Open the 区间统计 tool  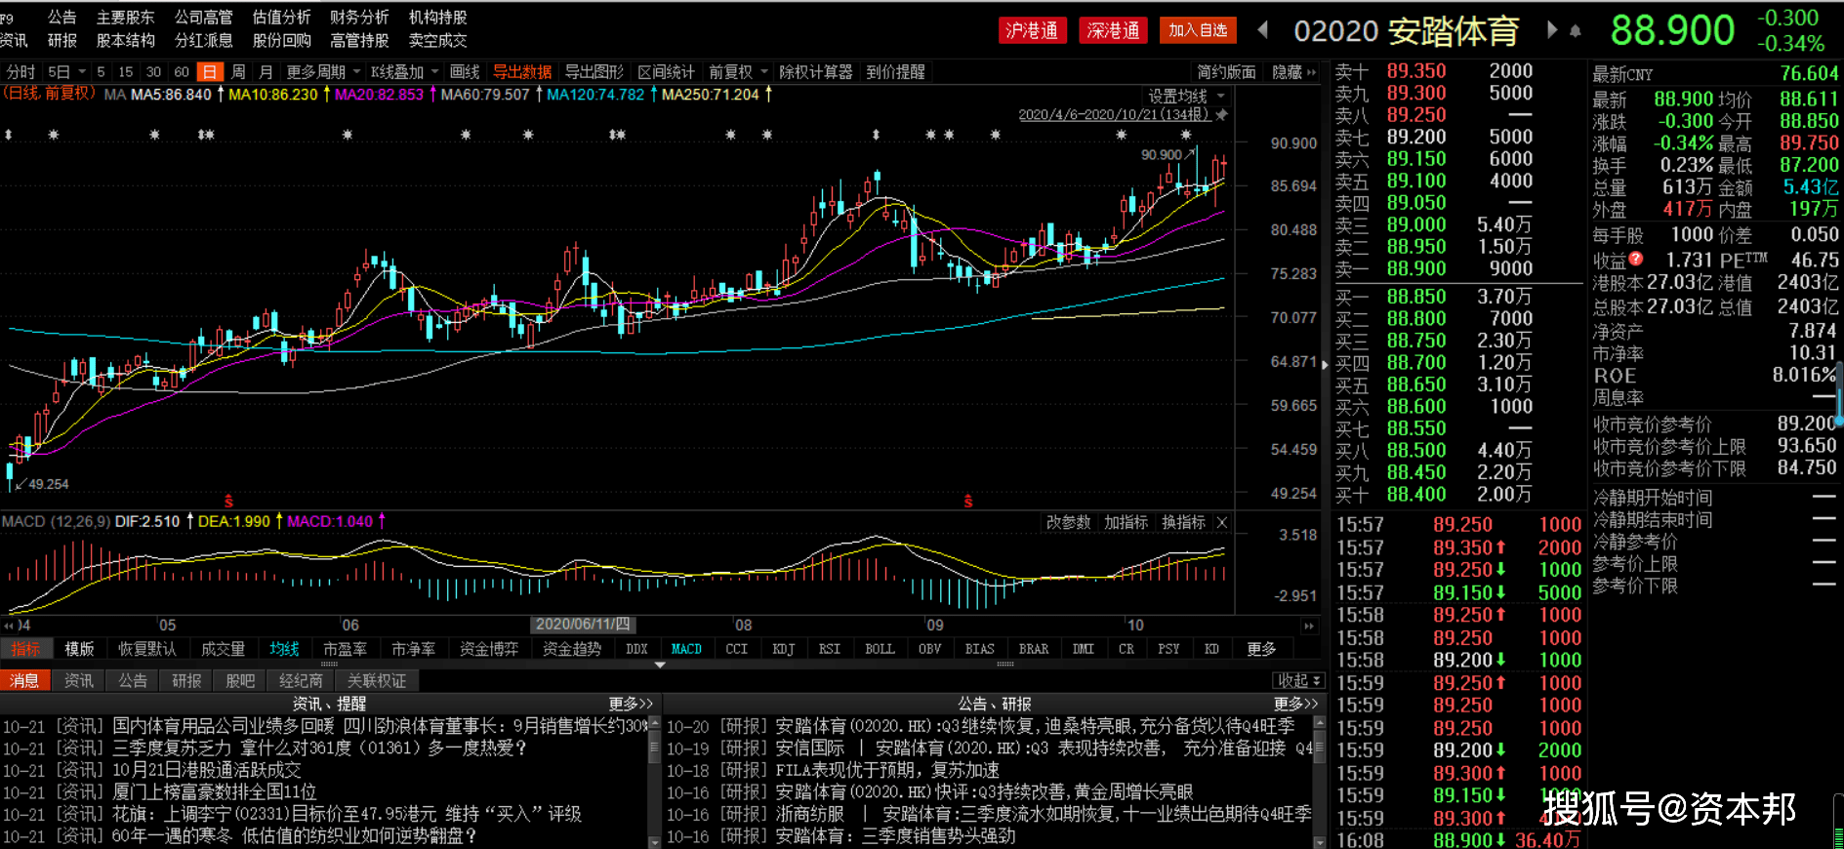[667, 72]
